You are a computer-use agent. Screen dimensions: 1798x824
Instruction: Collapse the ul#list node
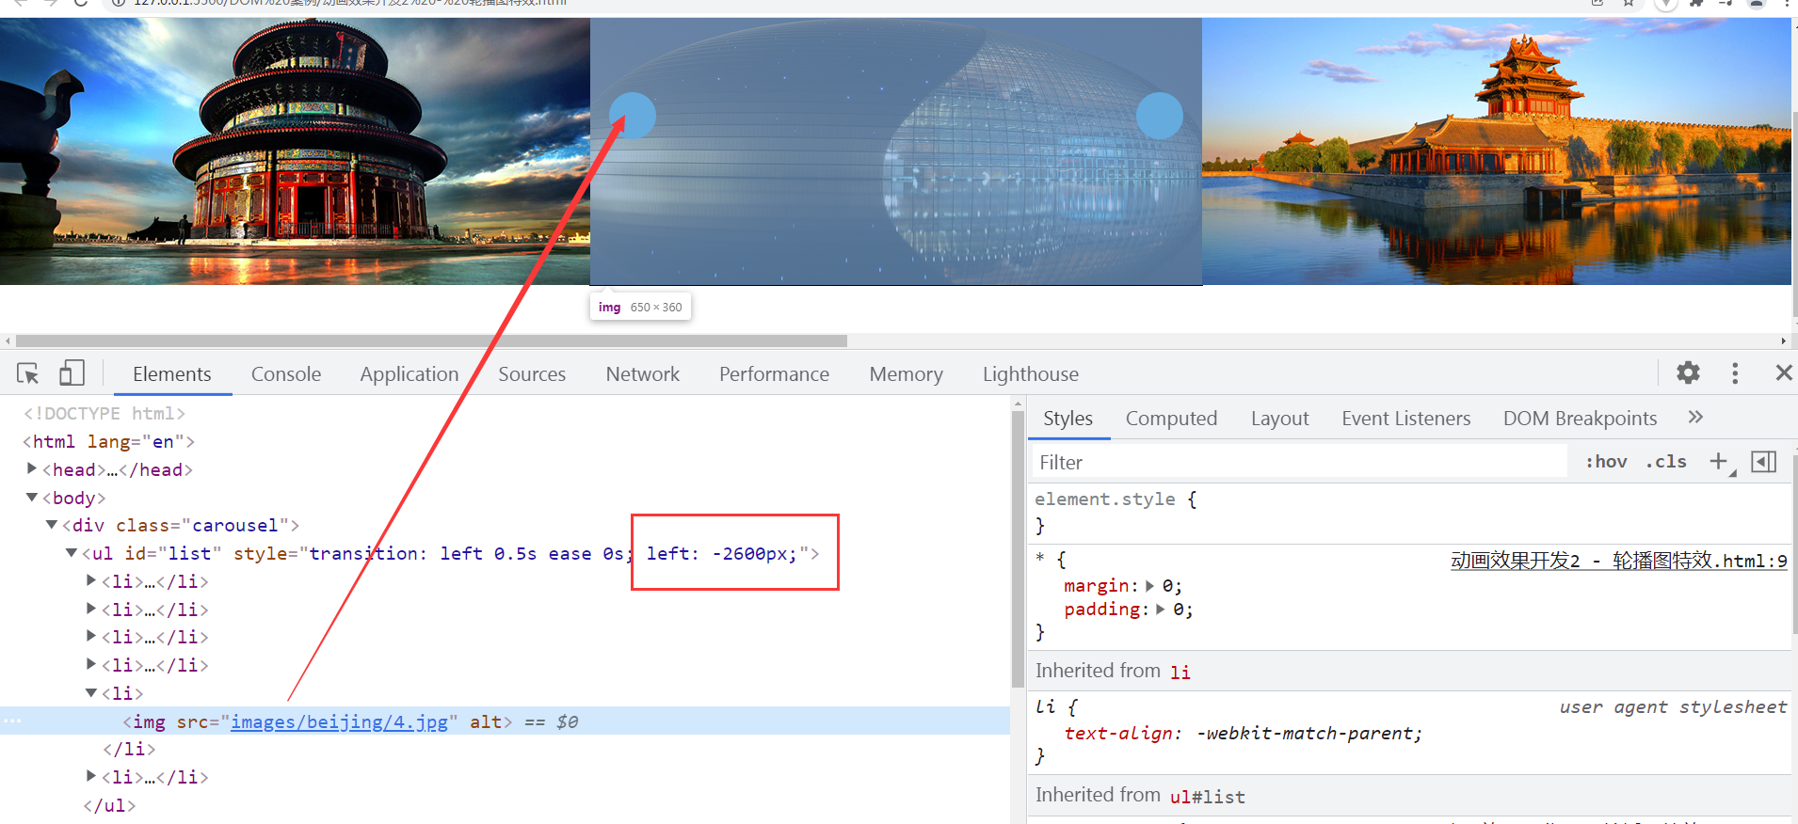[72, 552]
